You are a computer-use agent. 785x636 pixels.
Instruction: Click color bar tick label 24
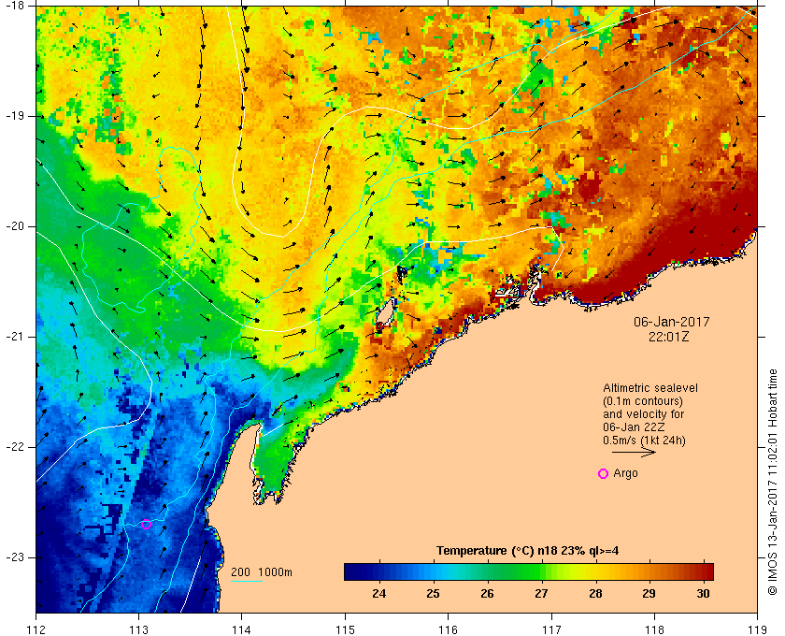[x=379, y=593]
